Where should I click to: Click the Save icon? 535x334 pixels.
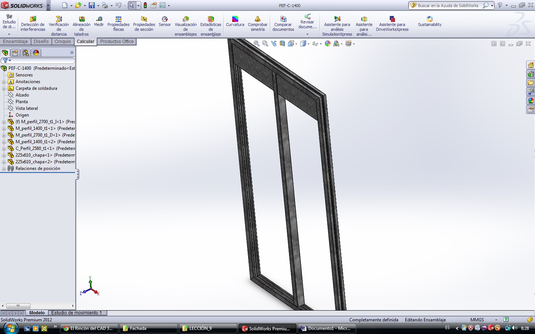[91, 5]
